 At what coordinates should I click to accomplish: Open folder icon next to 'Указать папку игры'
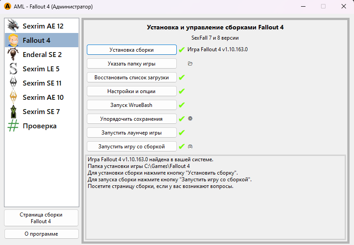(x=190, y=64)
